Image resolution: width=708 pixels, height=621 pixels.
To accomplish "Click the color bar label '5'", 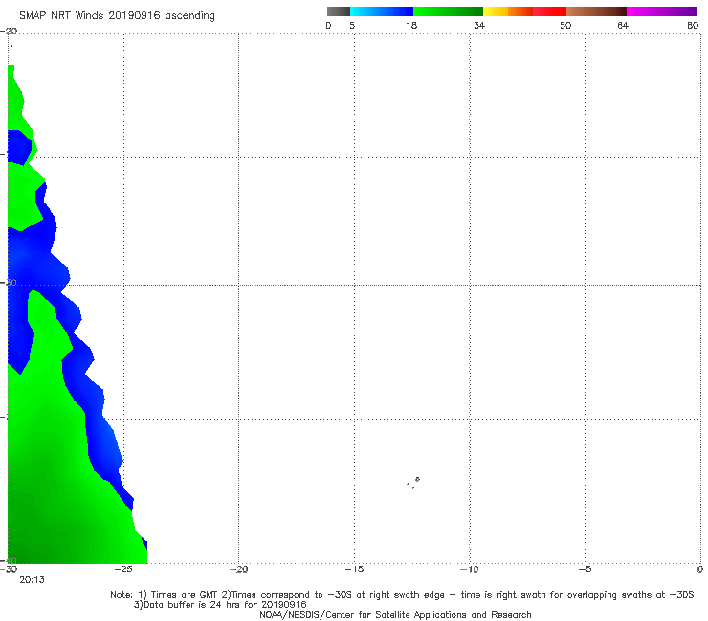I will (352, 26).
